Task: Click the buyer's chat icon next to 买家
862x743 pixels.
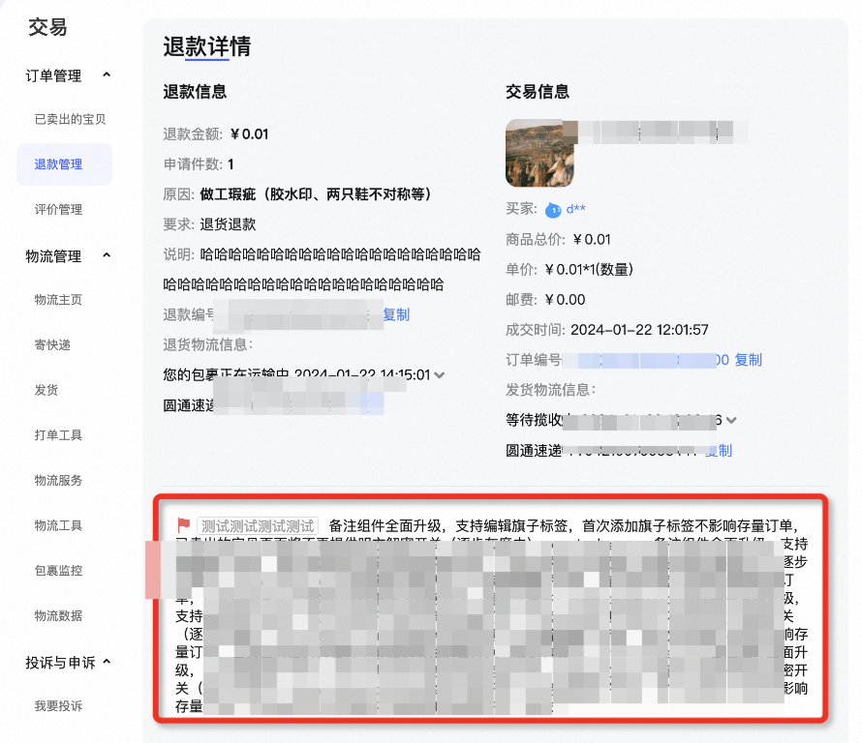Action: pos(553,209)
